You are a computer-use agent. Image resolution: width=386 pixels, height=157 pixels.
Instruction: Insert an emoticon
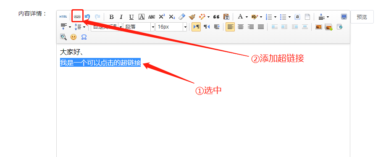pyautogui.click(x=74, y=37)
